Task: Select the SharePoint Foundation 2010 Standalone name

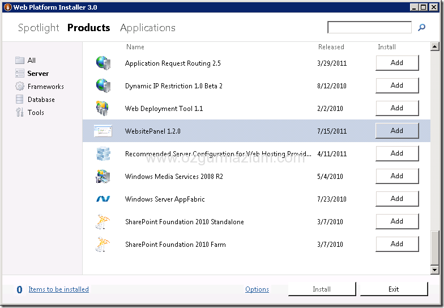Action: click(x=185, y=222)
